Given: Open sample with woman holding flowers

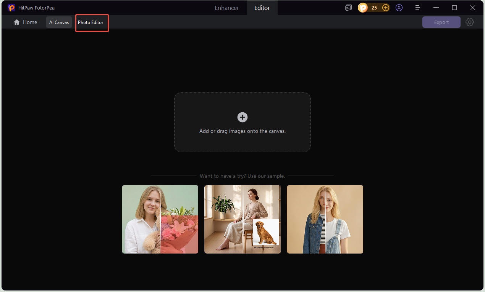Looking at the screenshot, I should tap(160, 219).
